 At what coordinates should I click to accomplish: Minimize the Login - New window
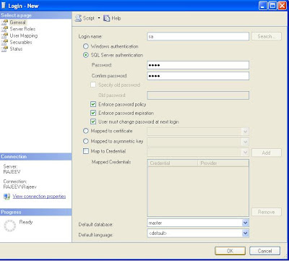coord(264,6)
